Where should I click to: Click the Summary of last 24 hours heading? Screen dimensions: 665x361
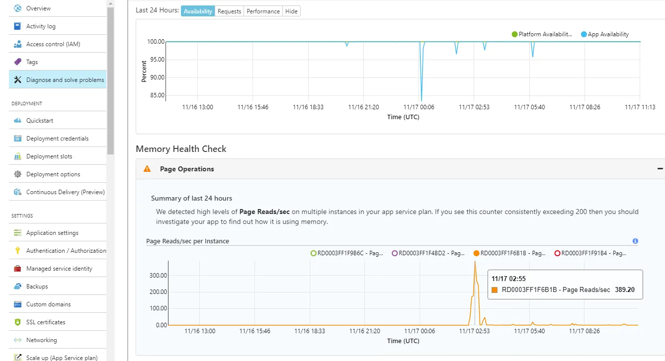[191, 198]
